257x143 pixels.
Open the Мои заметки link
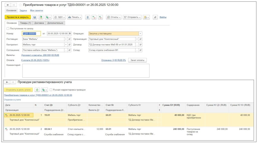click(37, 11)
